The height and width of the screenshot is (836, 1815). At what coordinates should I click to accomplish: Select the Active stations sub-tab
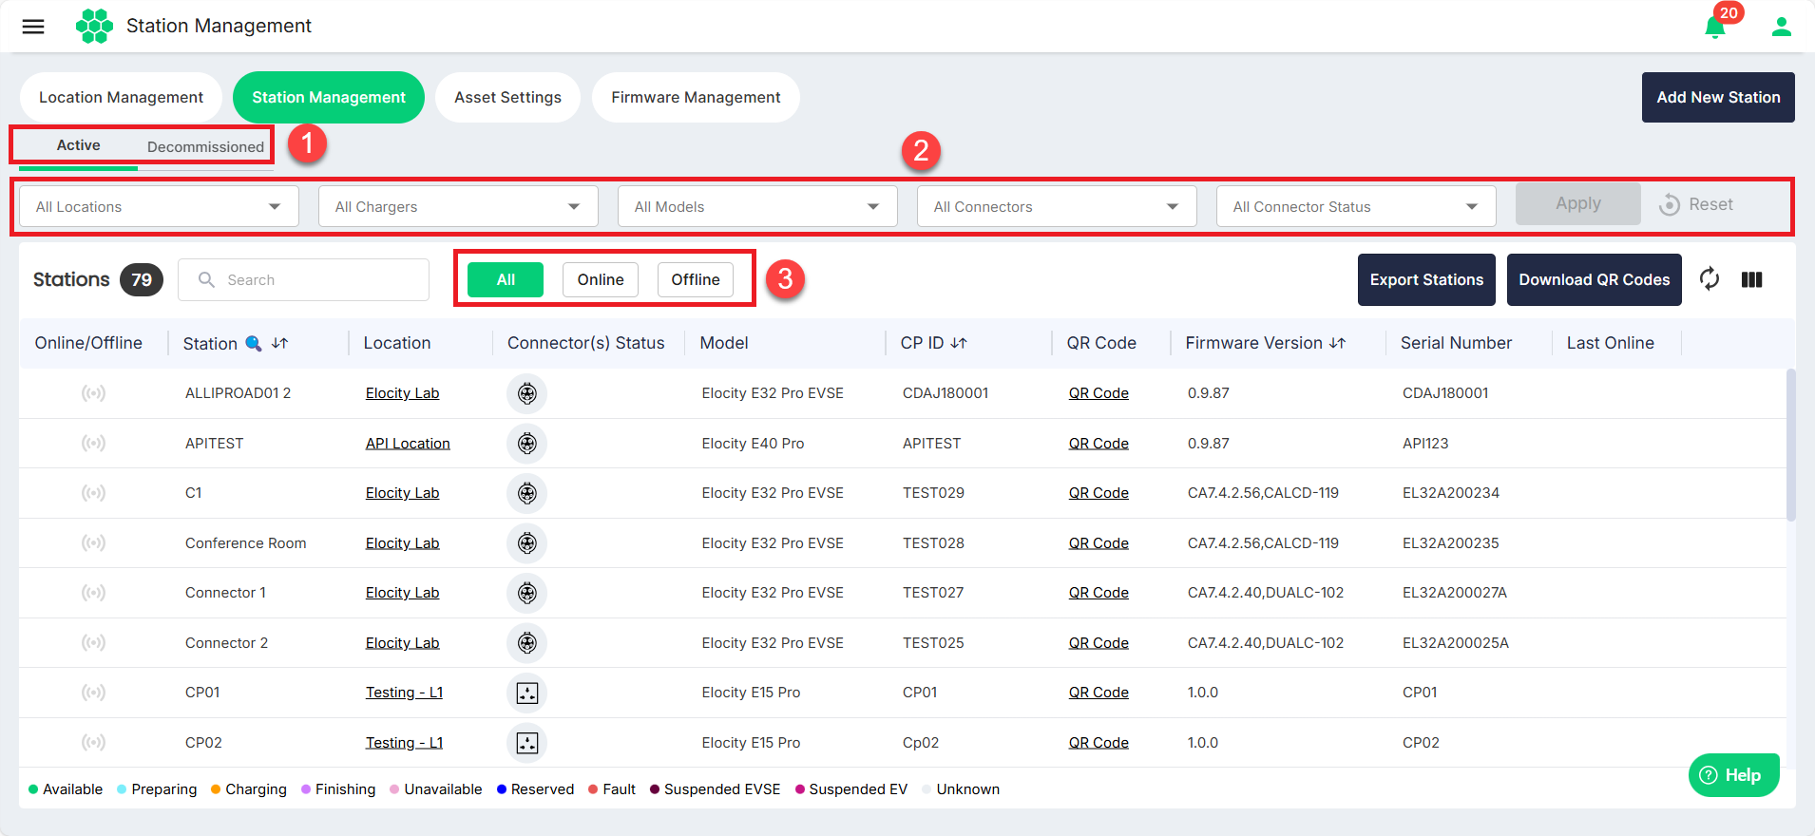[78, 145]
